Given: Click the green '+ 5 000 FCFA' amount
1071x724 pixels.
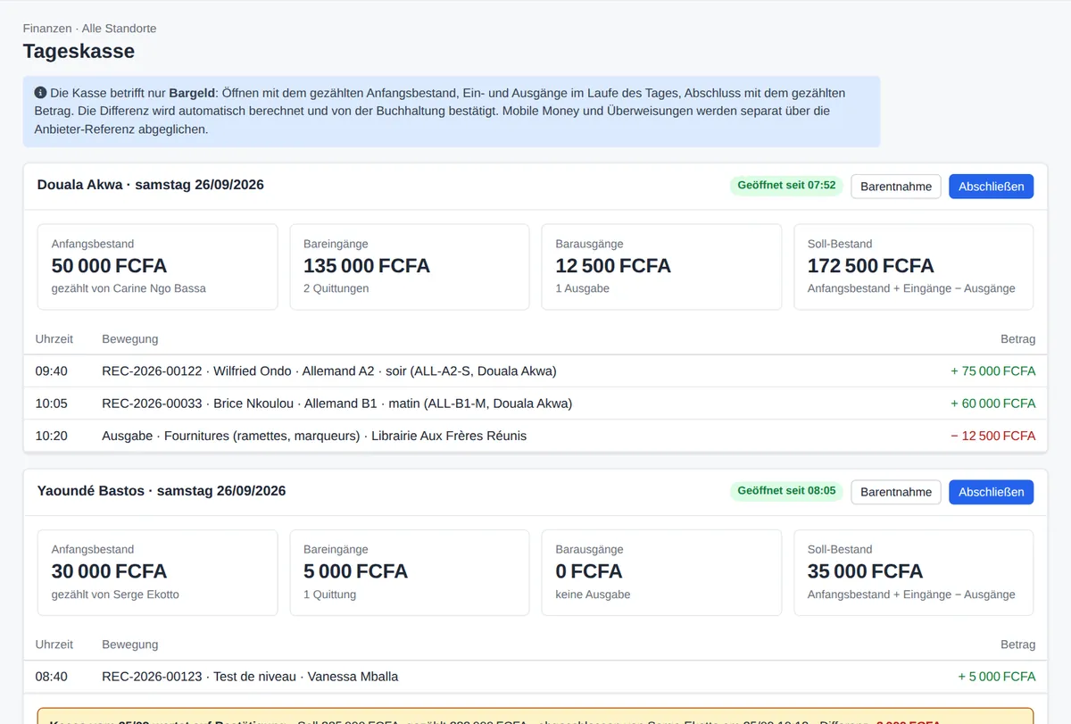Looking at the screenshot, I should coord(997,677).
